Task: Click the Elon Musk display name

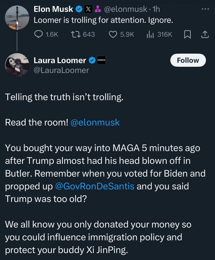Action: [x=53, y=9]
